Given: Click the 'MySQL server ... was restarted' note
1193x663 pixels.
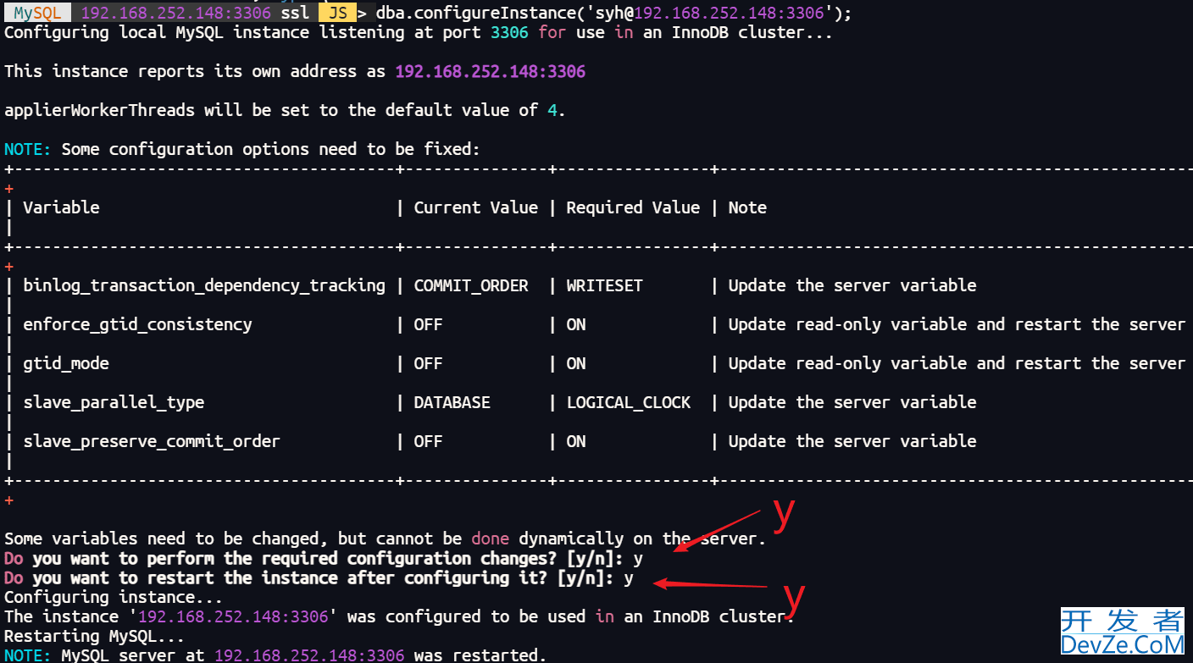Looking at the screenshot, I should pyautogui.click(x=276, y=655).
